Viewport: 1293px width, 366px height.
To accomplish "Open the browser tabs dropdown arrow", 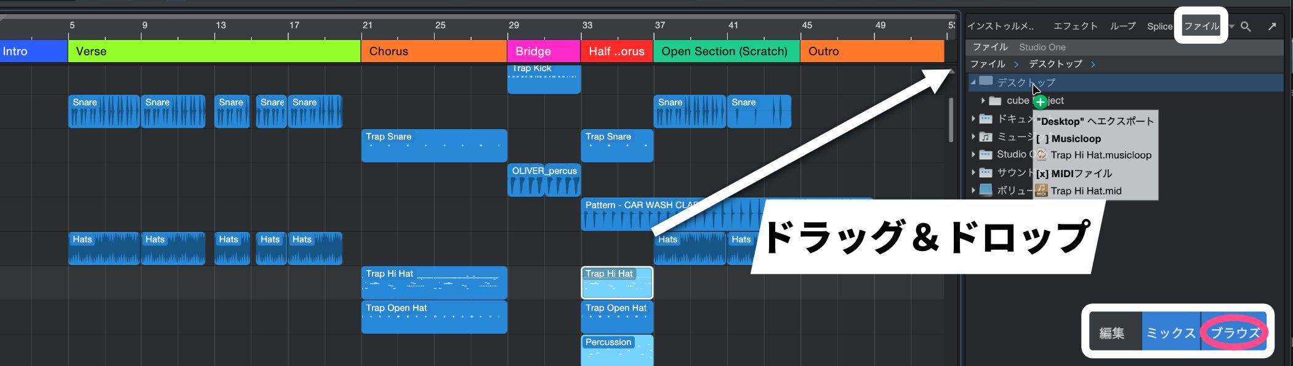I will click(1231, 26).
